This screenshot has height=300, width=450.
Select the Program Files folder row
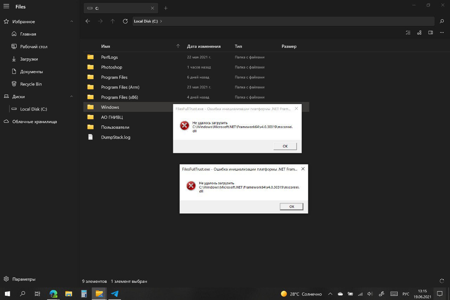pyautogui.click(x=196, y=77)
